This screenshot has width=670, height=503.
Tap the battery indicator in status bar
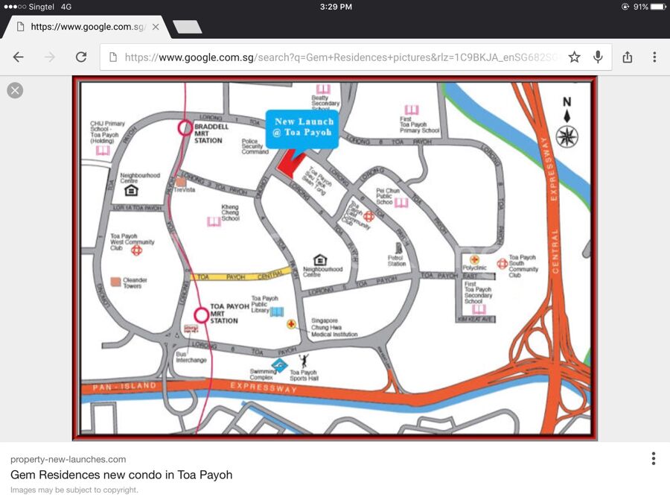tap(657, 7)
